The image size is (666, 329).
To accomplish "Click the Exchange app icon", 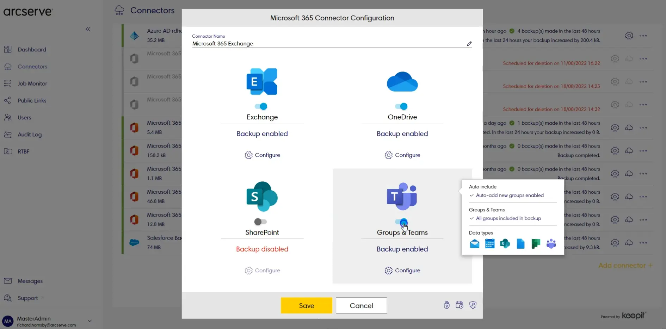I will pyautogui.click(x=262, y=82).
